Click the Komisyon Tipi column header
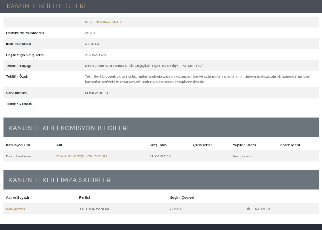The image size is (322, 230). [x=18, y=145]
